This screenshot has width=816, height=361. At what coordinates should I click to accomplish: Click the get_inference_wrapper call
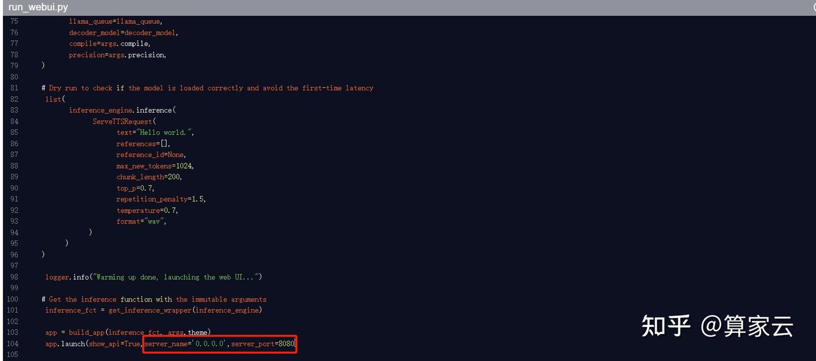point(185,310)
